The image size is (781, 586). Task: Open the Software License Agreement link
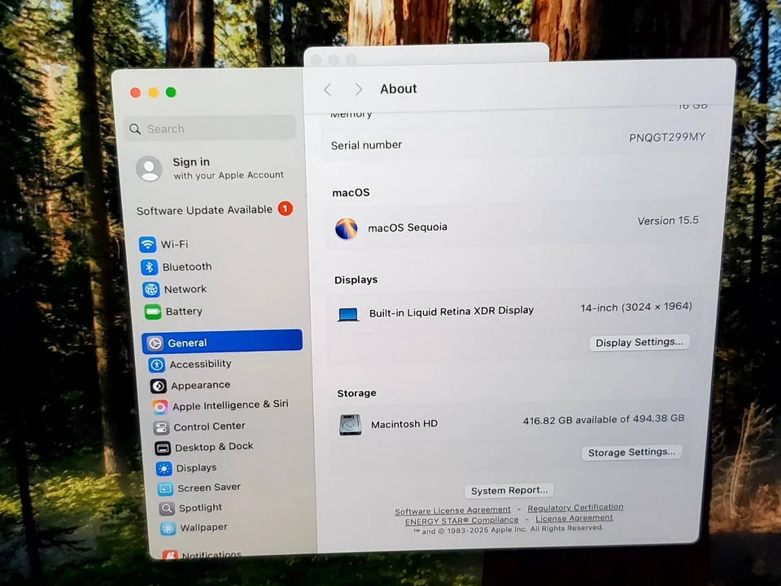[453, 511]
